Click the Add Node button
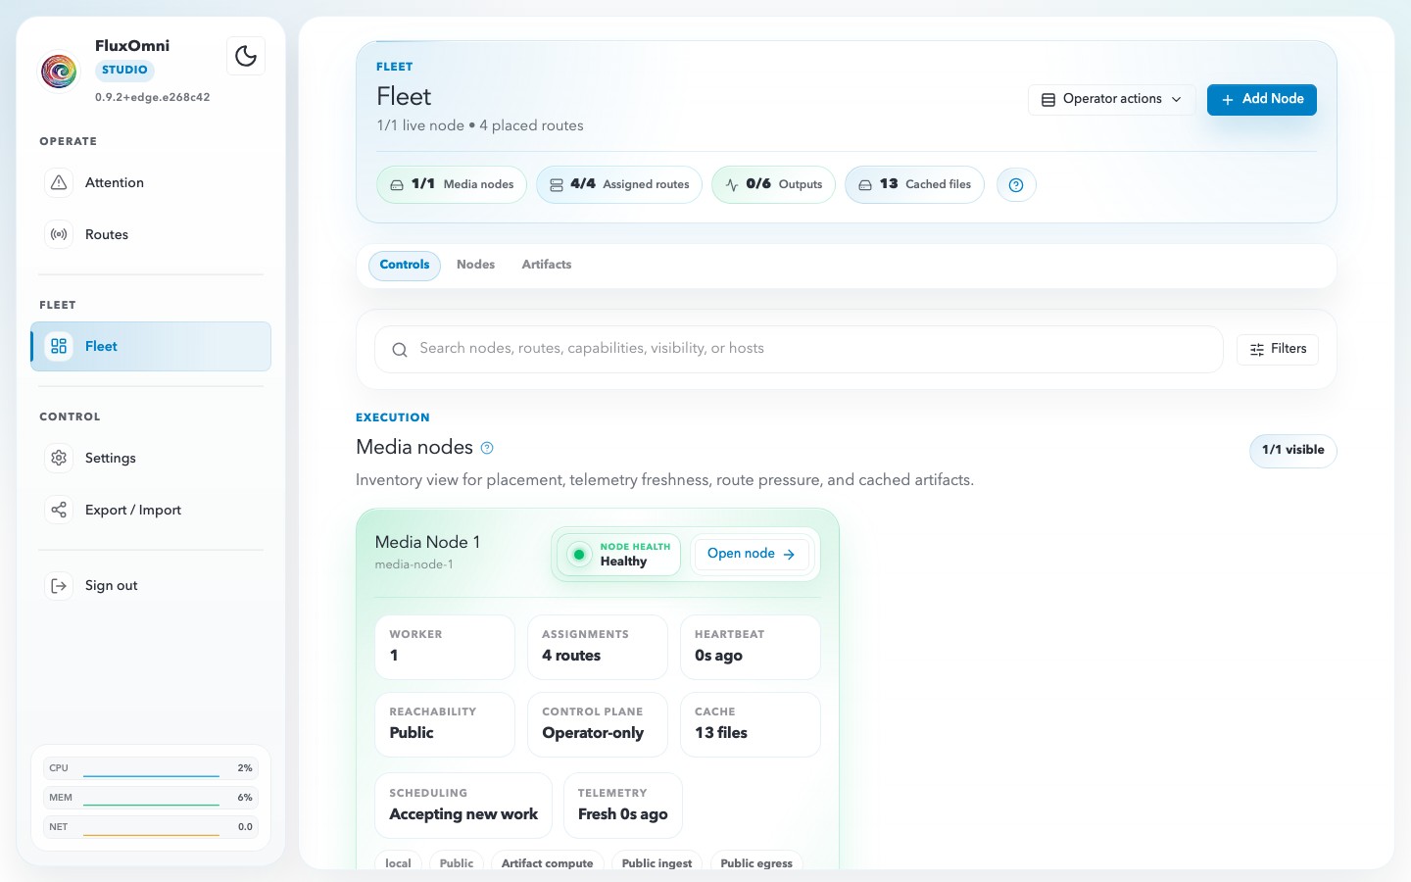This screenshot has height=882, width=1411. click(1262, 99)
